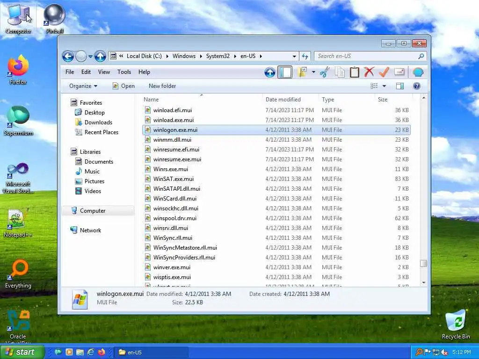The height and width of the screenshot is (359, 479).
Task: Open the Music library
Action: [x=87, y=172]
